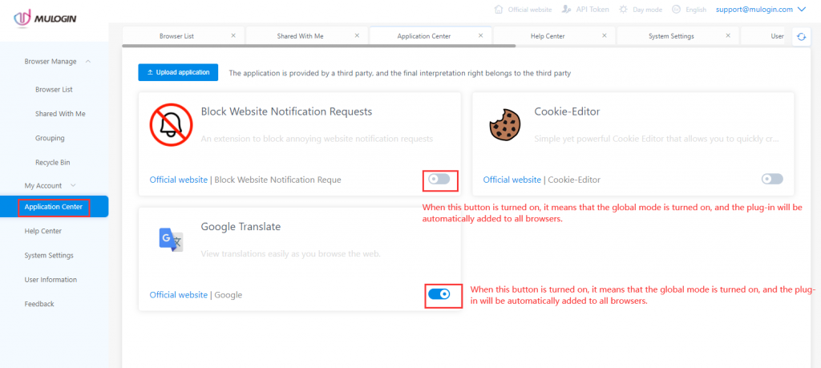Open the support@mulogin.com account menu

point(754,10)
